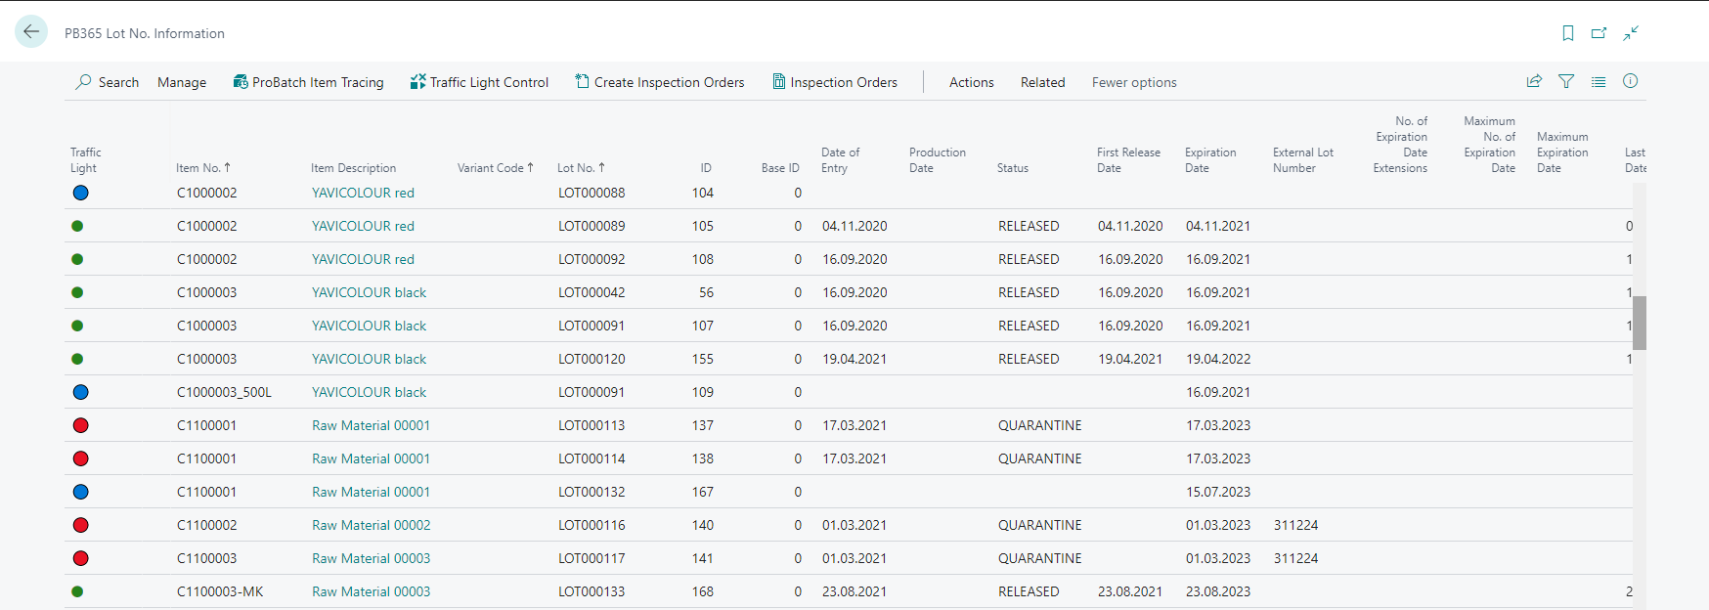Screen dimensions: 1709x610
Task: Toggle the filter pane funnel icon
Action: (x=1566, y=82)
